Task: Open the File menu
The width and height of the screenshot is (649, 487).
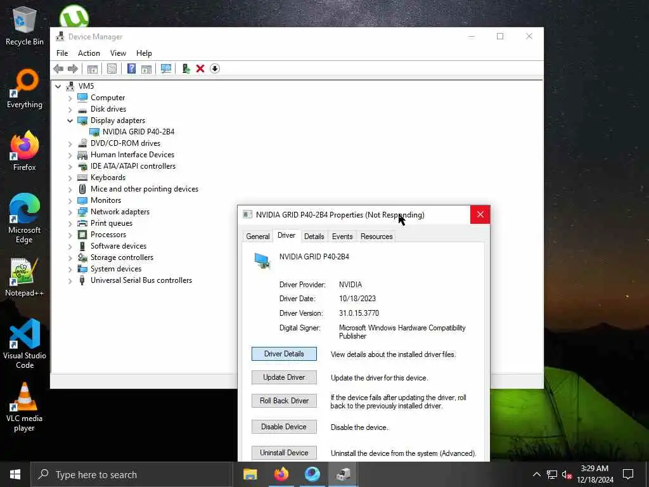Action: (62, 53)
